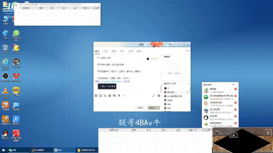Click the 木头 column header in bottom table
Image resolution: width=273 pixels, height=153 pixels.
[x=148, y=130]
